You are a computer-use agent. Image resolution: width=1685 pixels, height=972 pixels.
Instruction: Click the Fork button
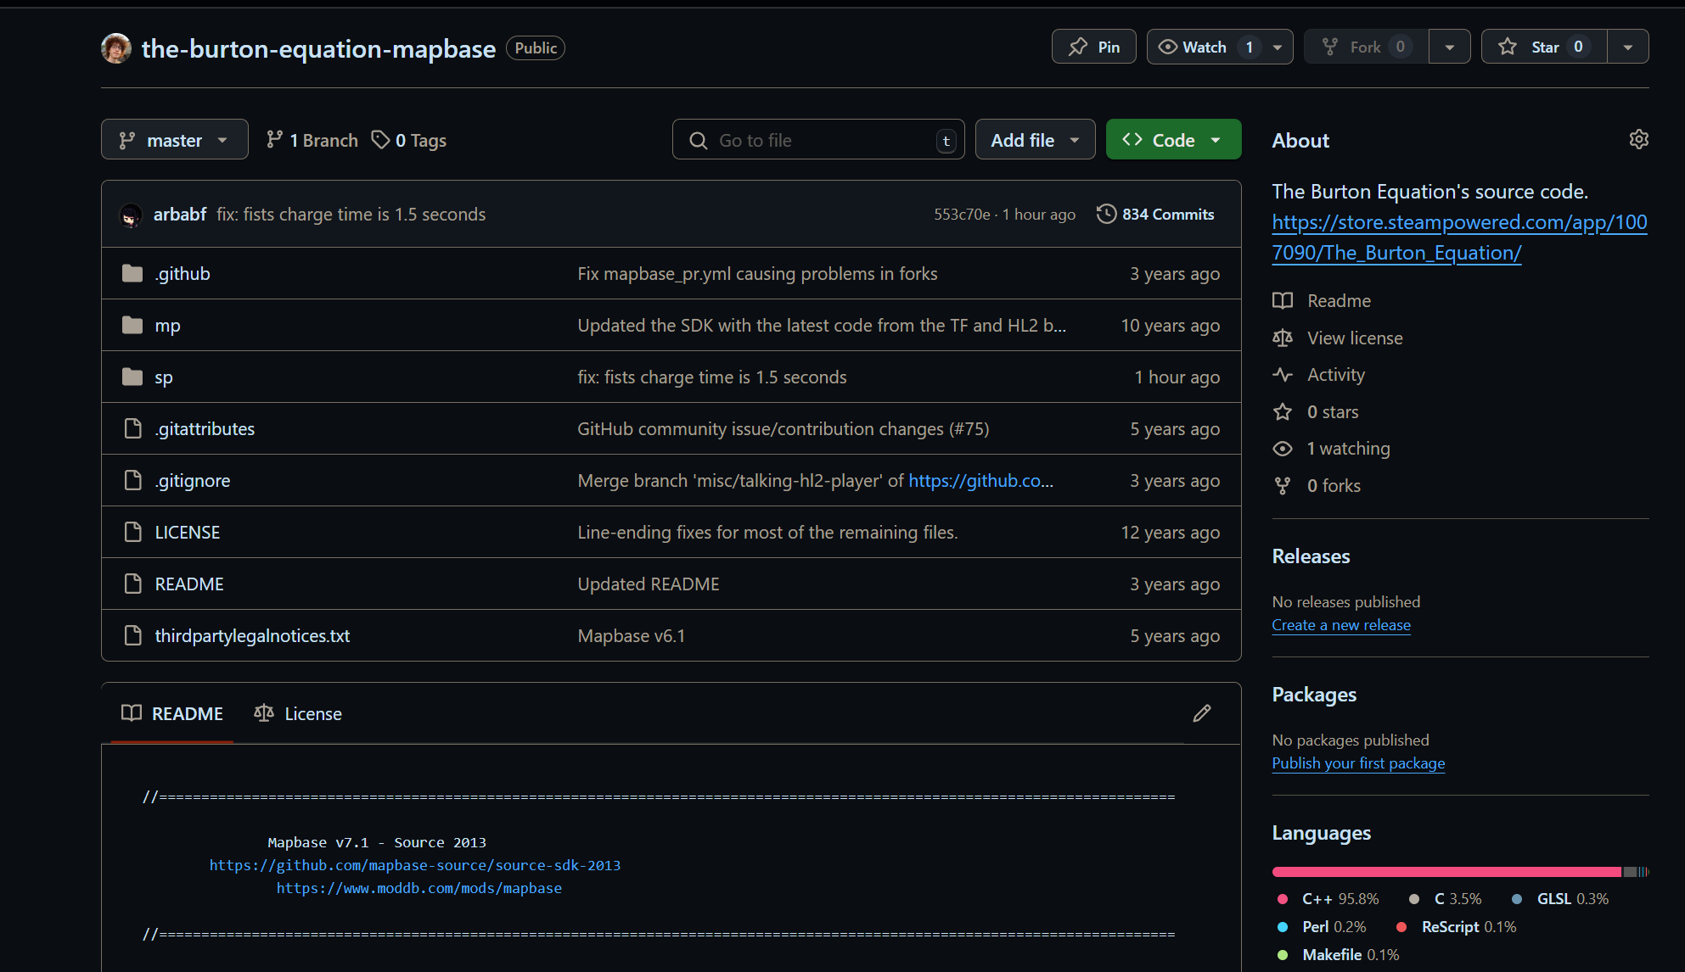1366,47
